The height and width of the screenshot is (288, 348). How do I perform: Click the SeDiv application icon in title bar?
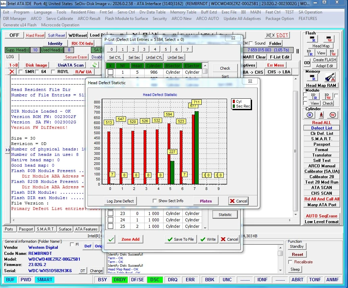(x=3, y=3)
